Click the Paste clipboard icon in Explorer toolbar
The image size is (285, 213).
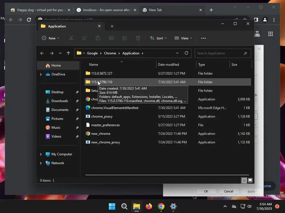tap(98, 38)
